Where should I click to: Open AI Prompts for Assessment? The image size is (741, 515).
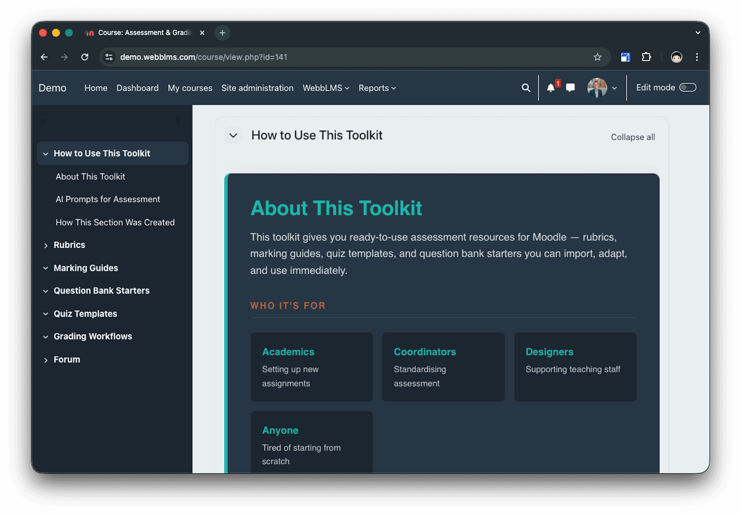pyautogui.click(x=107, y=199)
